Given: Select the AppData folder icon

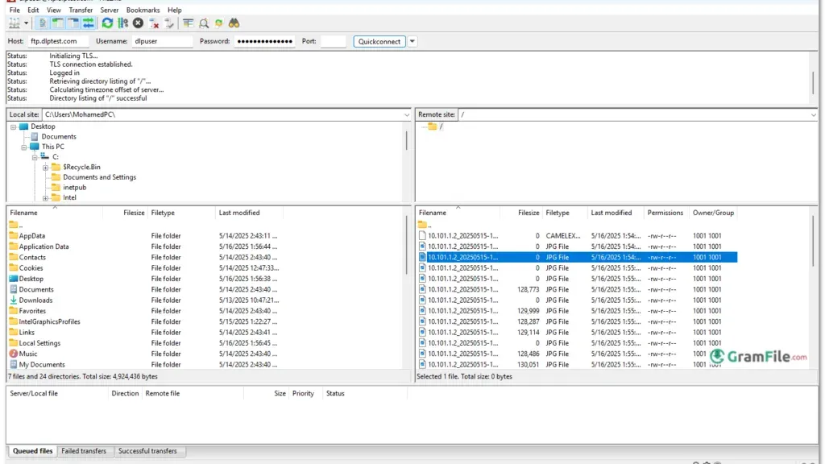Looking at the screenshot, I should pos(14,236).
